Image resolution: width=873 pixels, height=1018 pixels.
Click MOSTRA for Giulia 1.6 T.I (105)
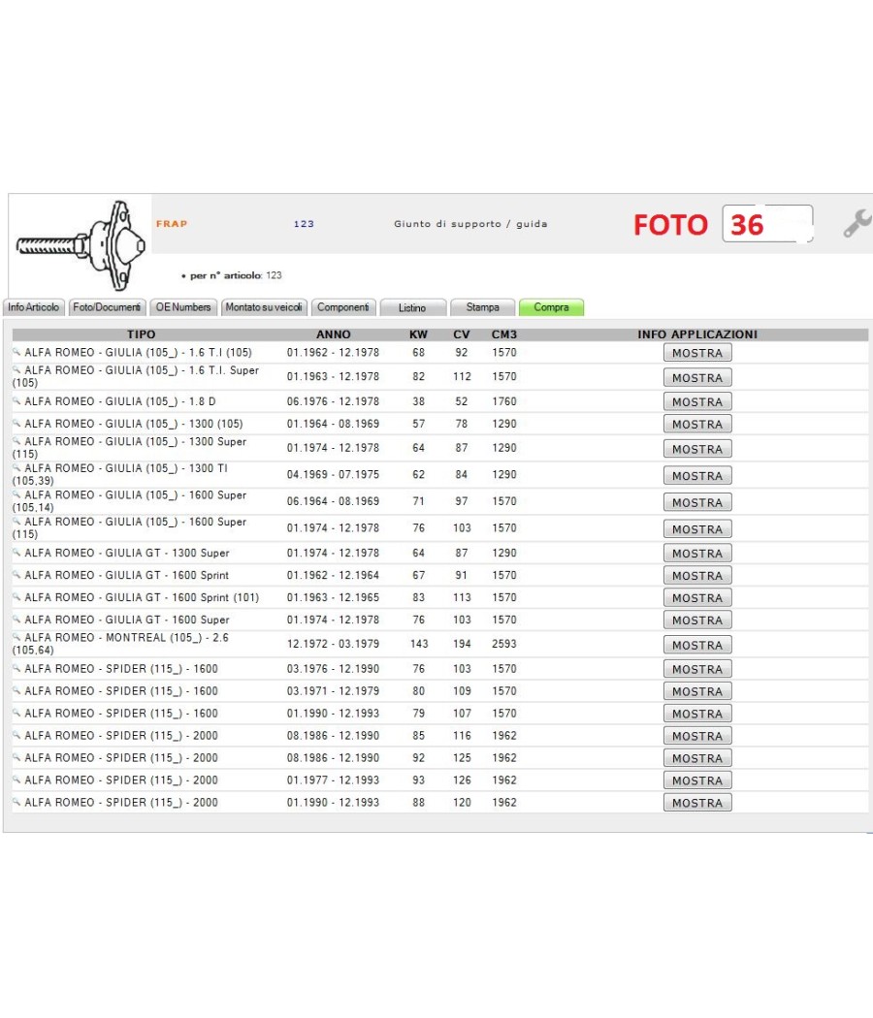click(x=697, y=353)
